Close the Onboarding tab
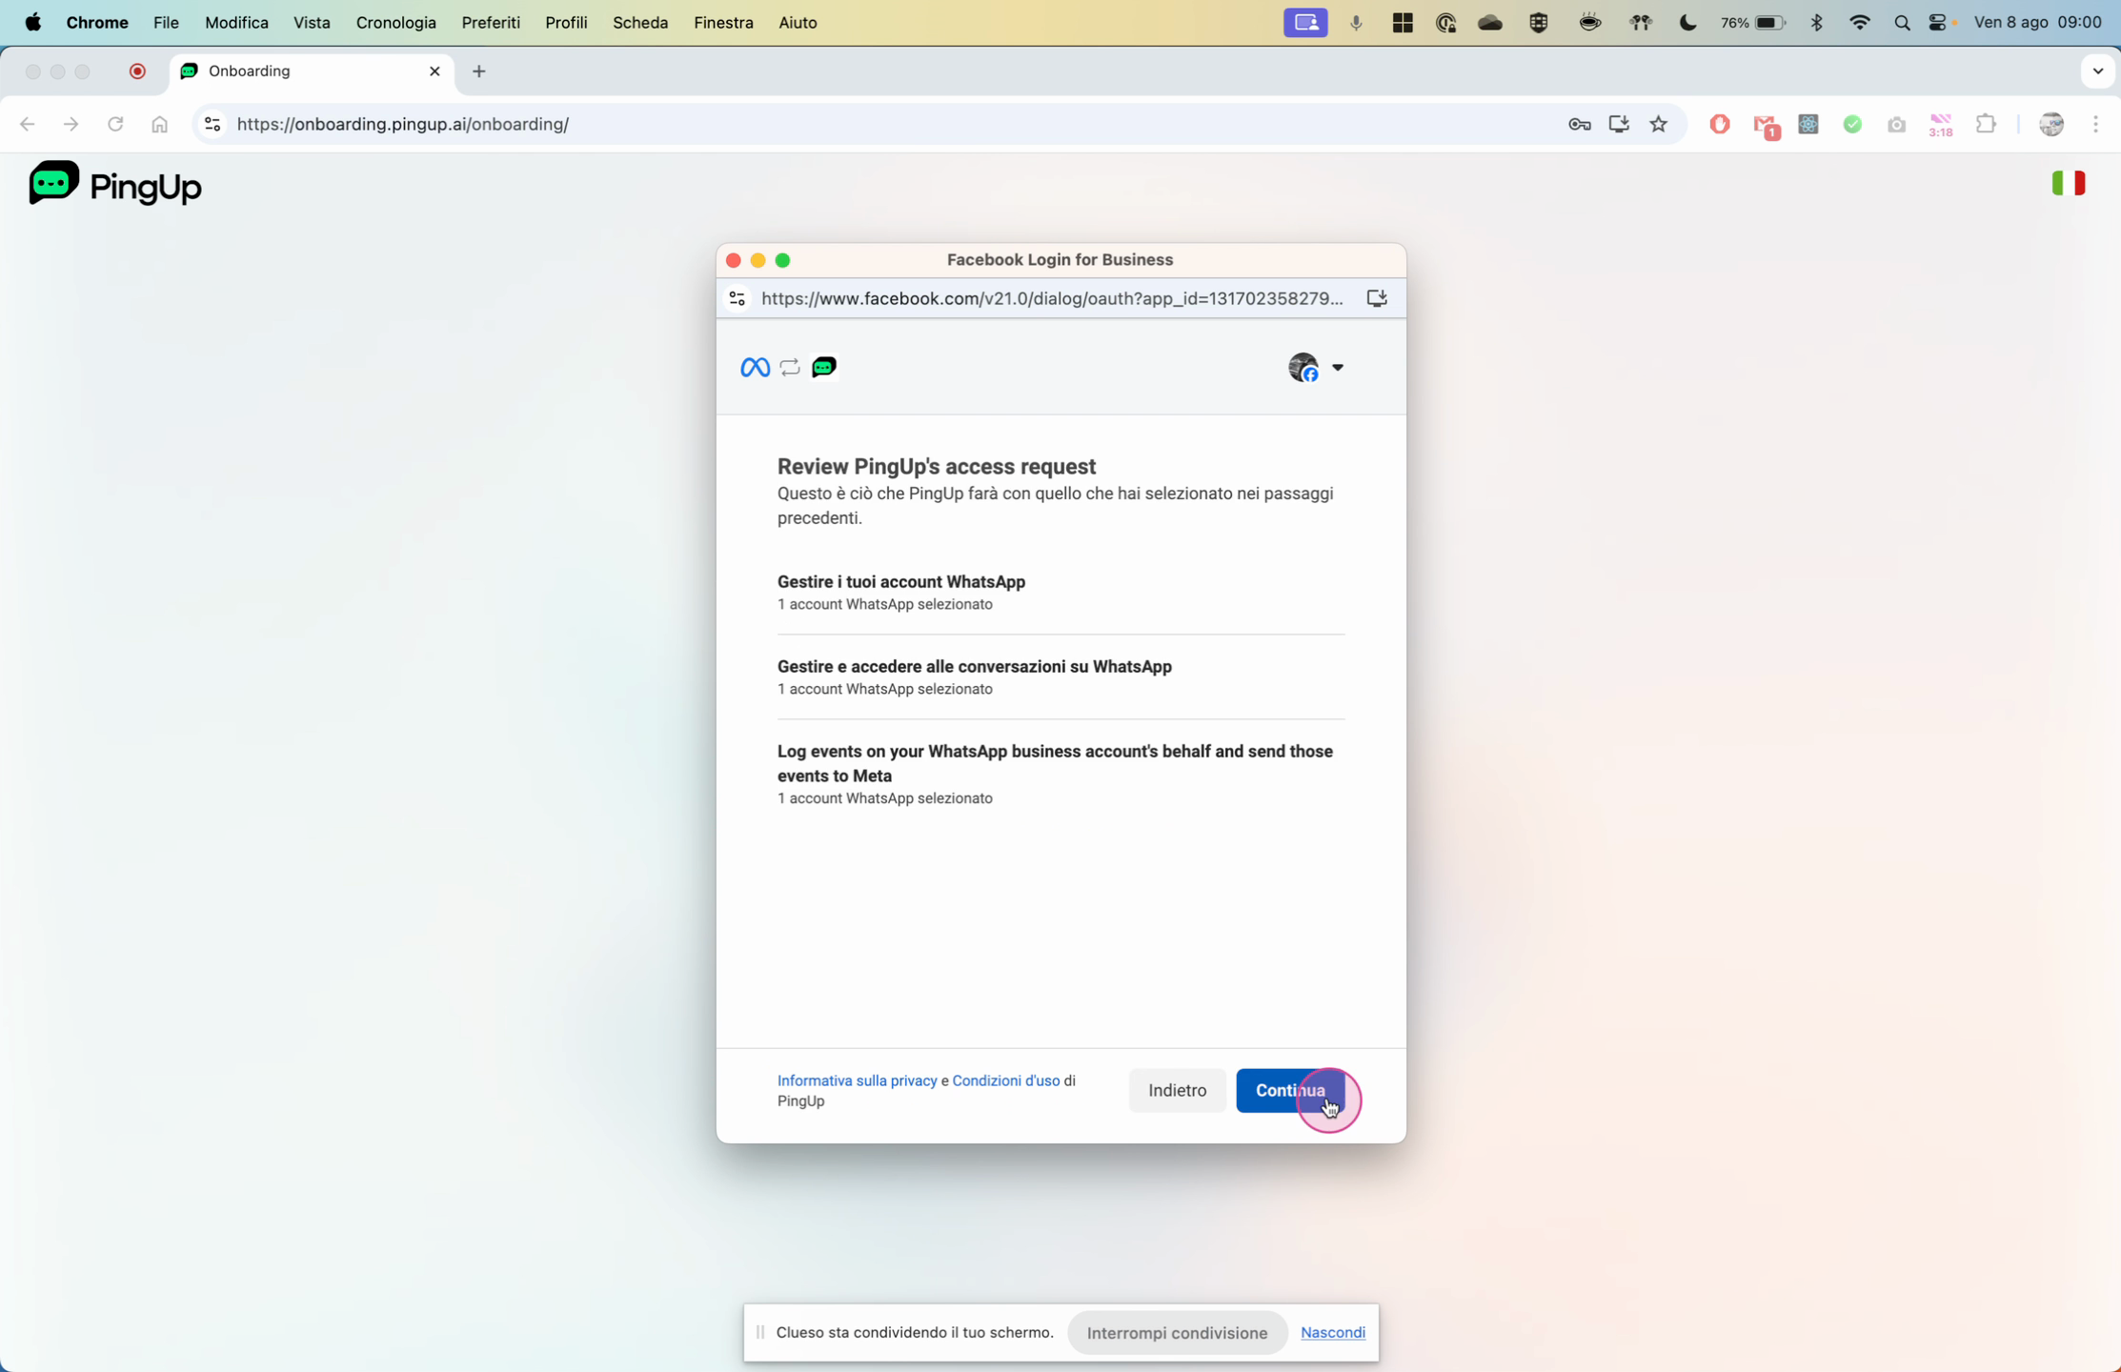The height and width of the screenshot is (1372, 2121). pyautogui.click(x=434, y=71)
